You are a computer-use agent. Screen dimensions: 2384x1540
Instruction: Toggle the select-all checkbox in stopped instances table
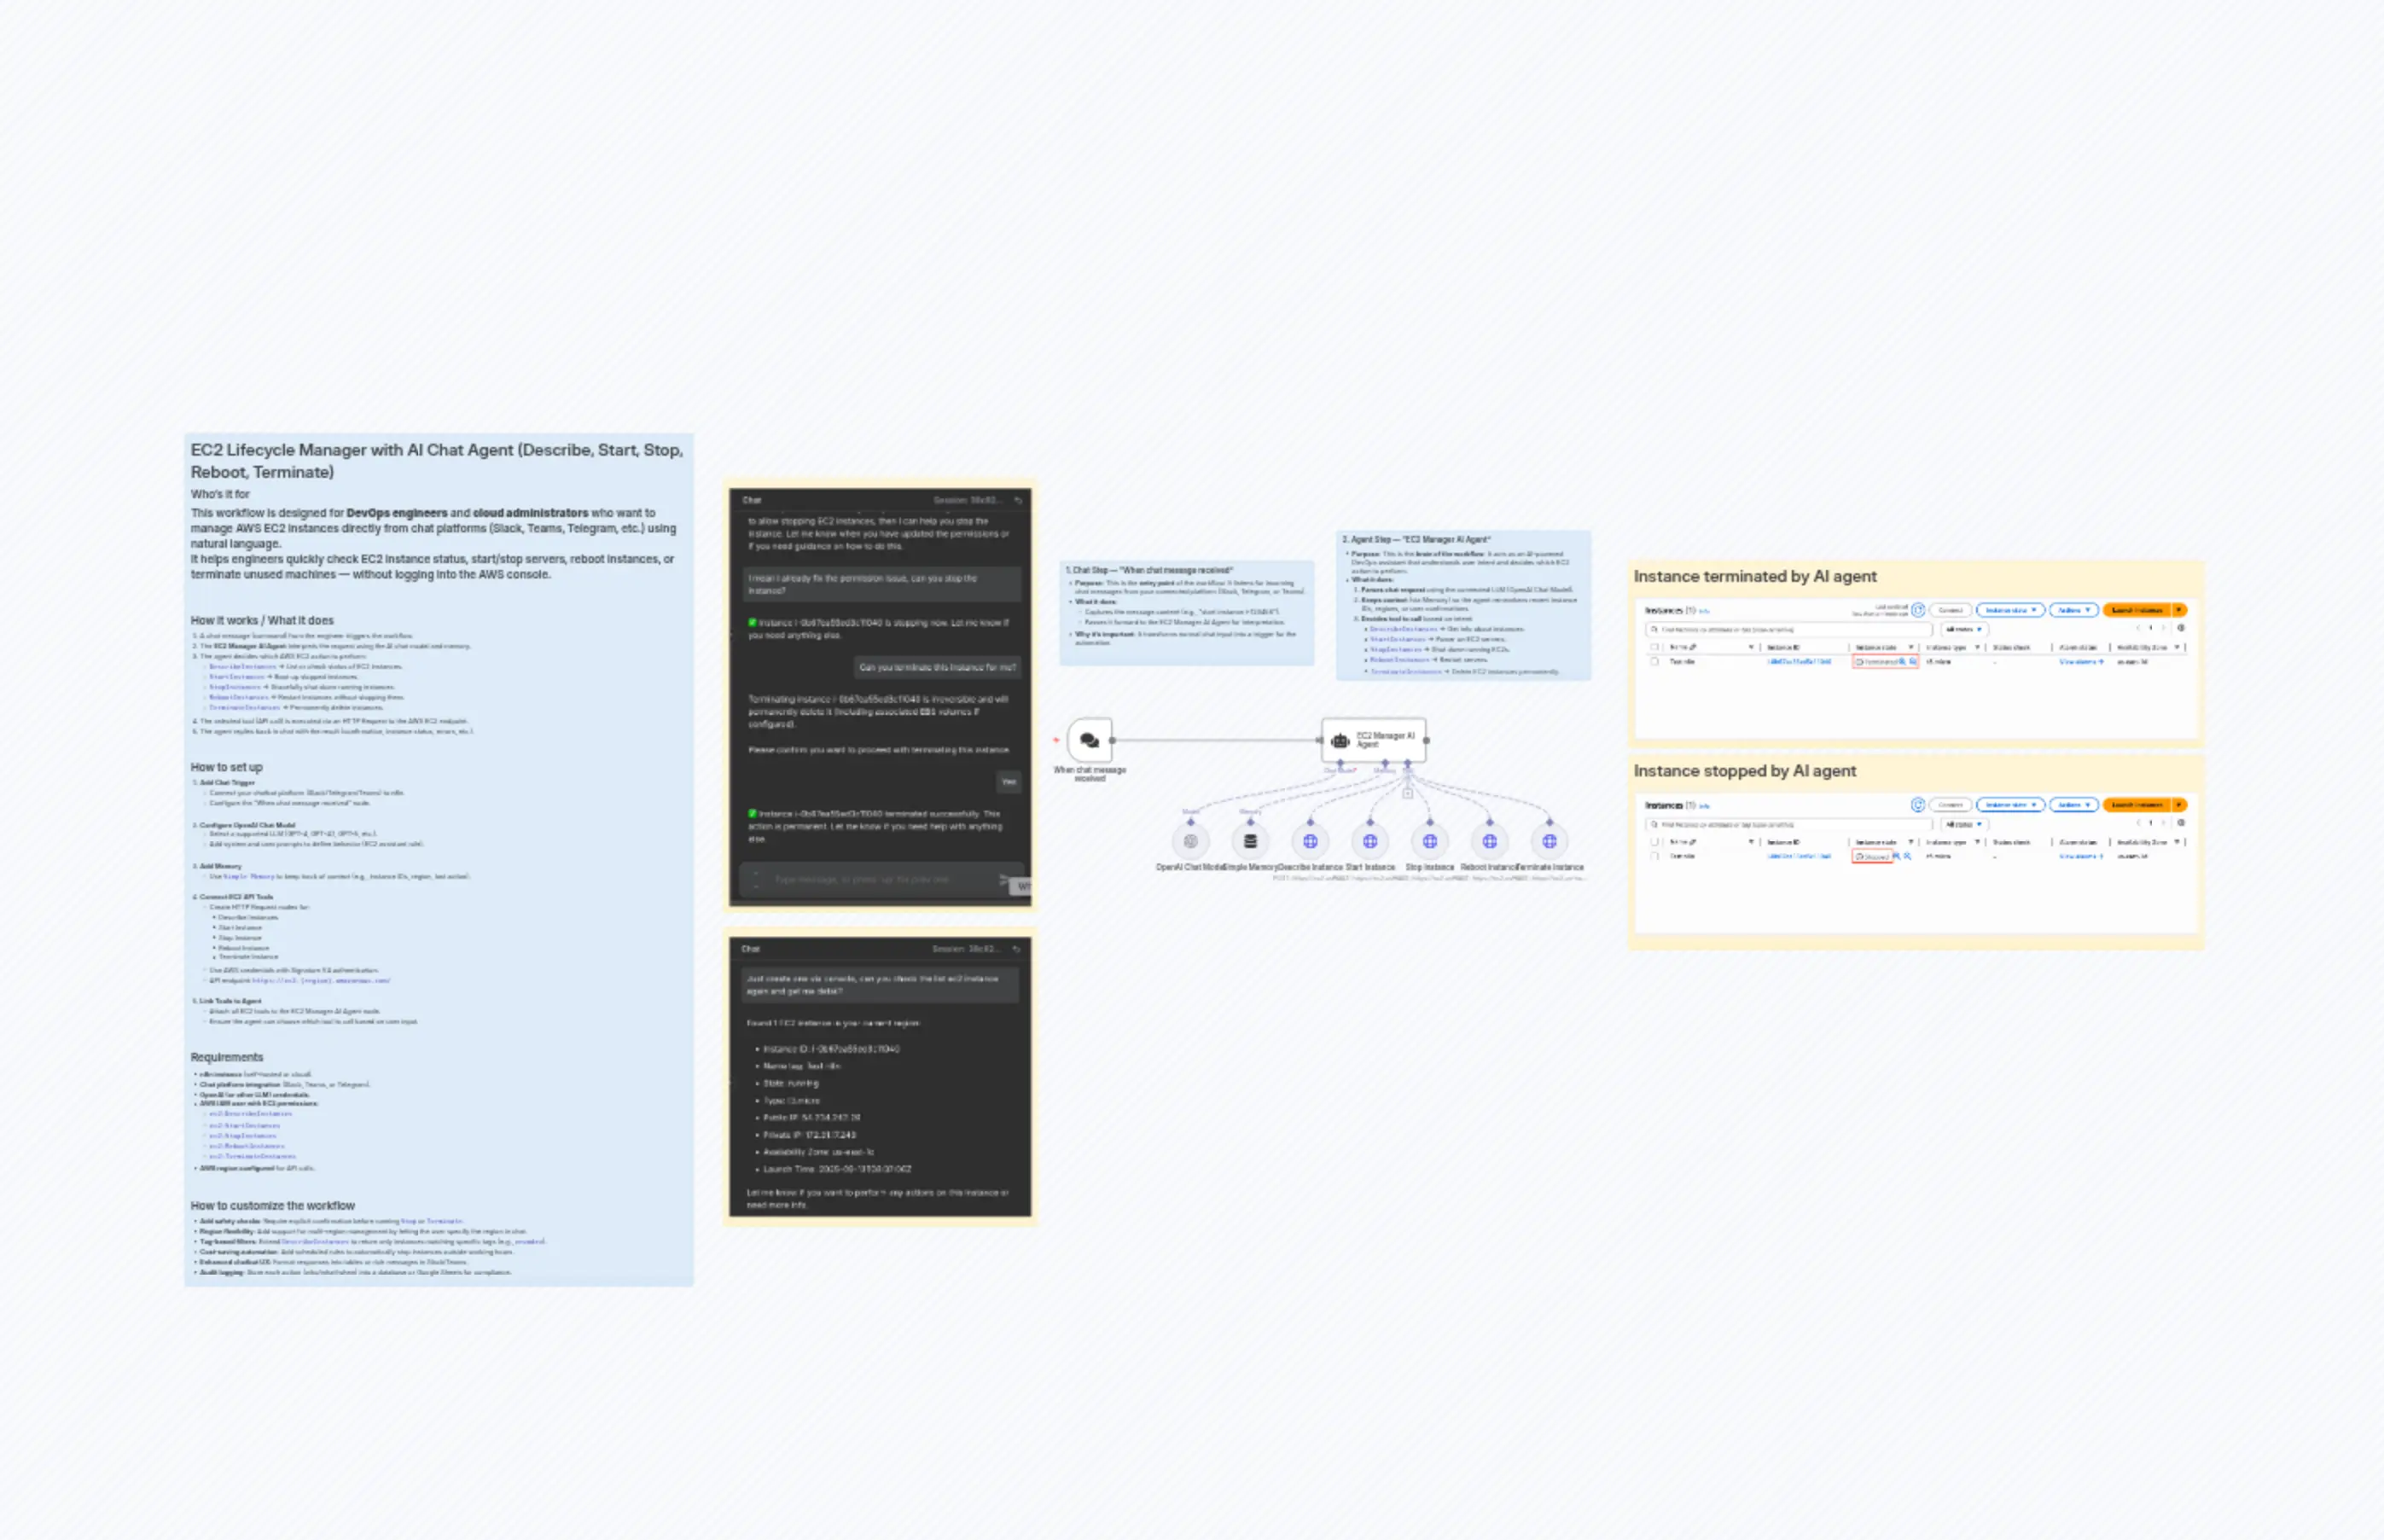click(1654, 843)
